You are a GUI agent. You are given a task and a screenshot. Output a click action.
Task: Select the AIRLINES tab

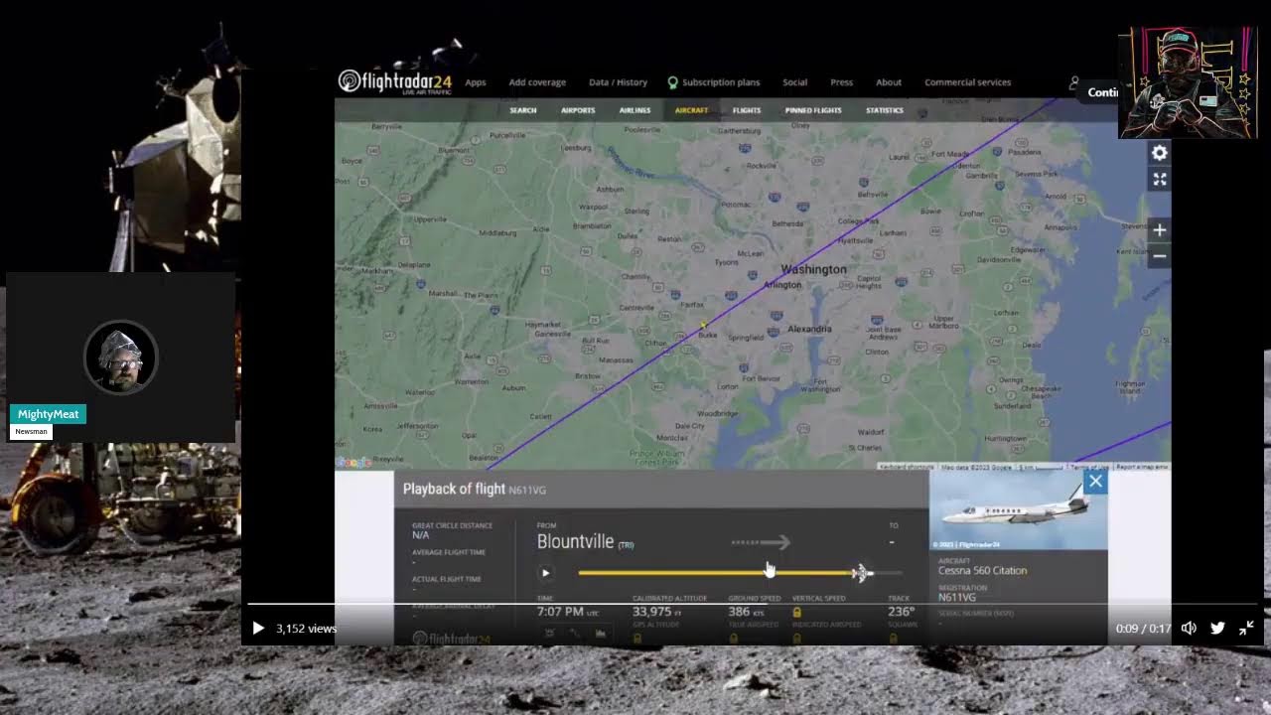(635, 110)
